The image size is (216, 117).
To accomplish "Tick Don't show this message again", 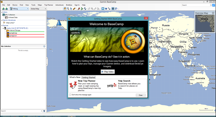I will point(70,95).
